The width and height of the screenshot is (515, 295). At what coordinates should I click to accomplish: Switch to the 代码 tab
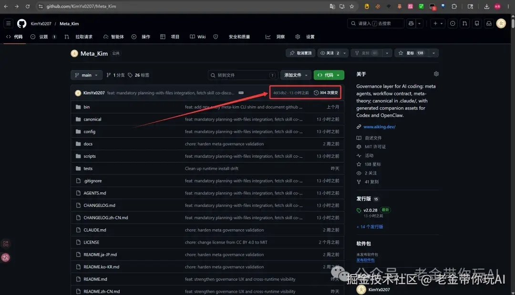coord(14,37)
